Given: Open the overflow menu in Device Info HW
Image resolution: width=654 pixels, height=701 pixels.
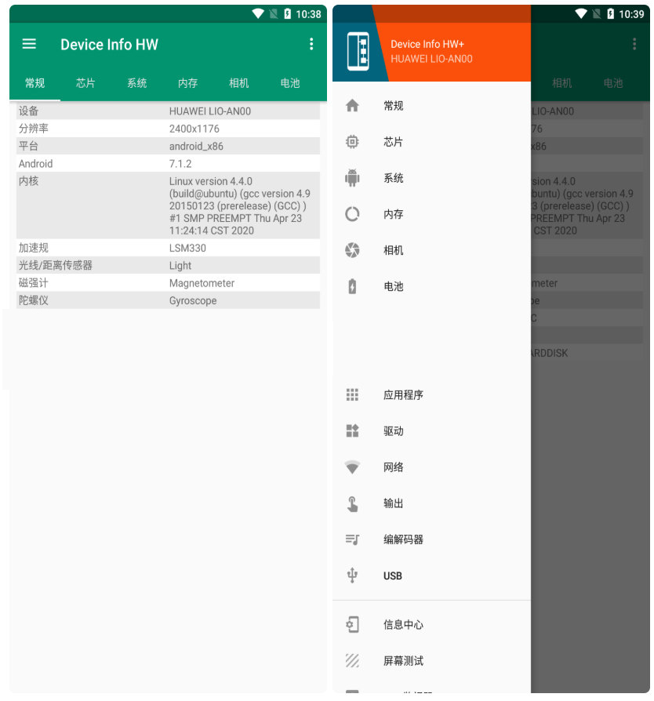Looking at the screenshot, I should tap(311, 44).
